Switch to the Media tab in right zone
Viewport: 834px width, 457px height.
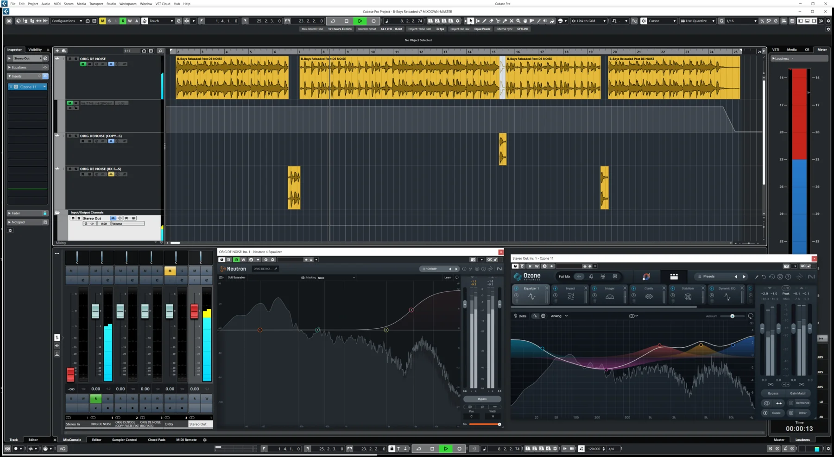[x=792, y=50]
